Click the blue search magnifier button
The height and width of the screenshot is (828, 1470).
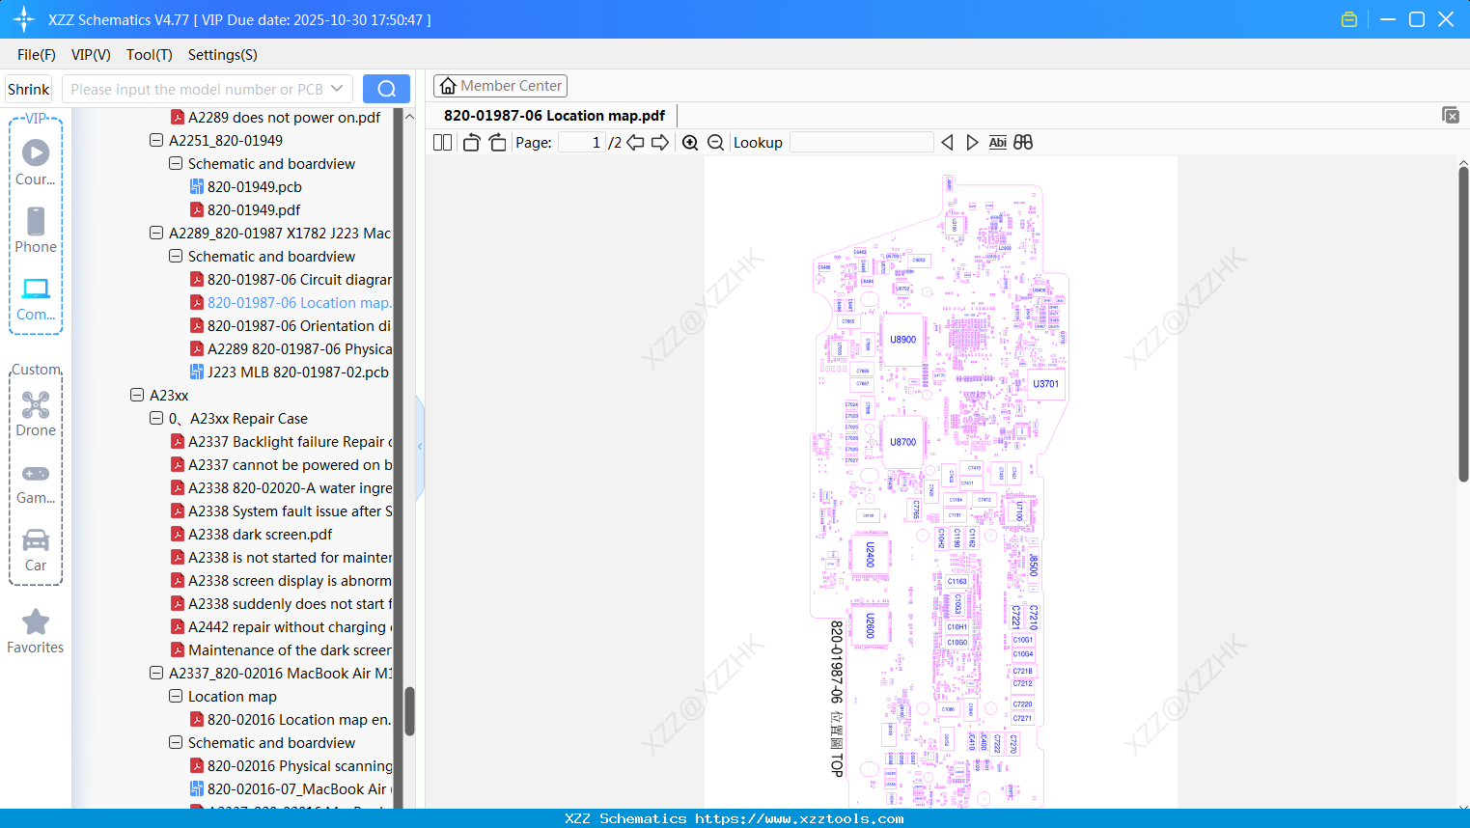[386, 89]
